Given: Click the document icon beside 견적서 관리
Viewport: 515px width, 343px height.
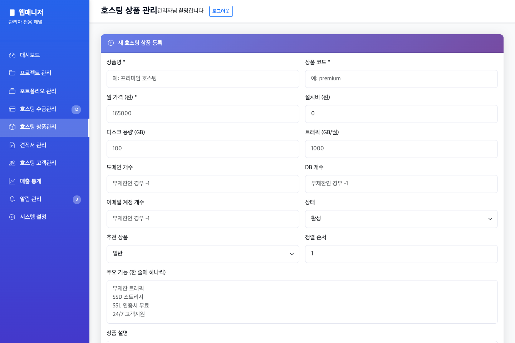Looking at the screenshot, I should pos(12,145).
